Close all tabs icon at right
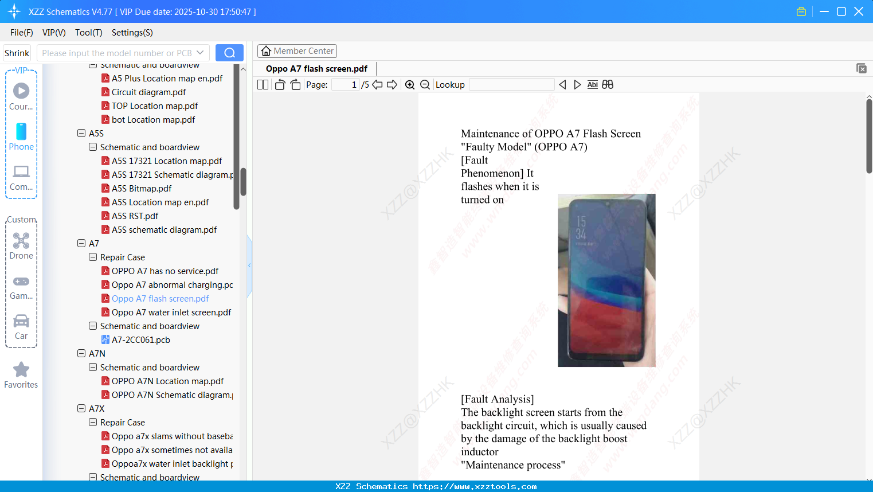873x492 pixels. [x=862, y=68]
